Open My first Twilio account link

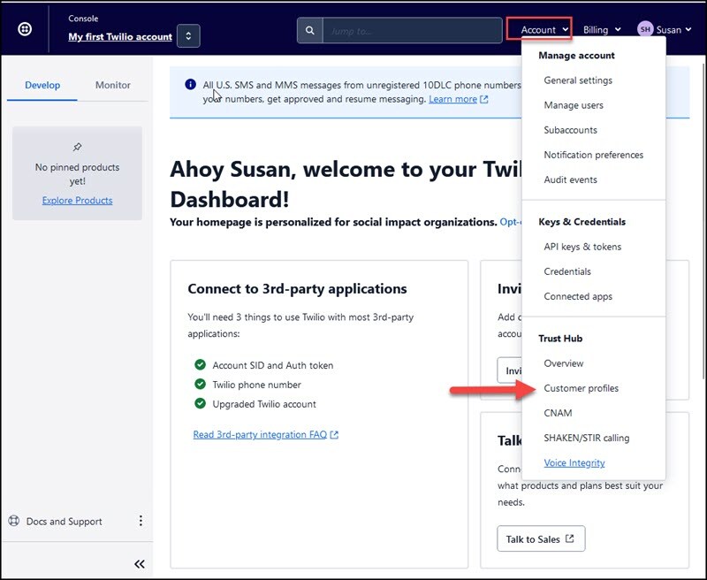[x=120, y=36]
